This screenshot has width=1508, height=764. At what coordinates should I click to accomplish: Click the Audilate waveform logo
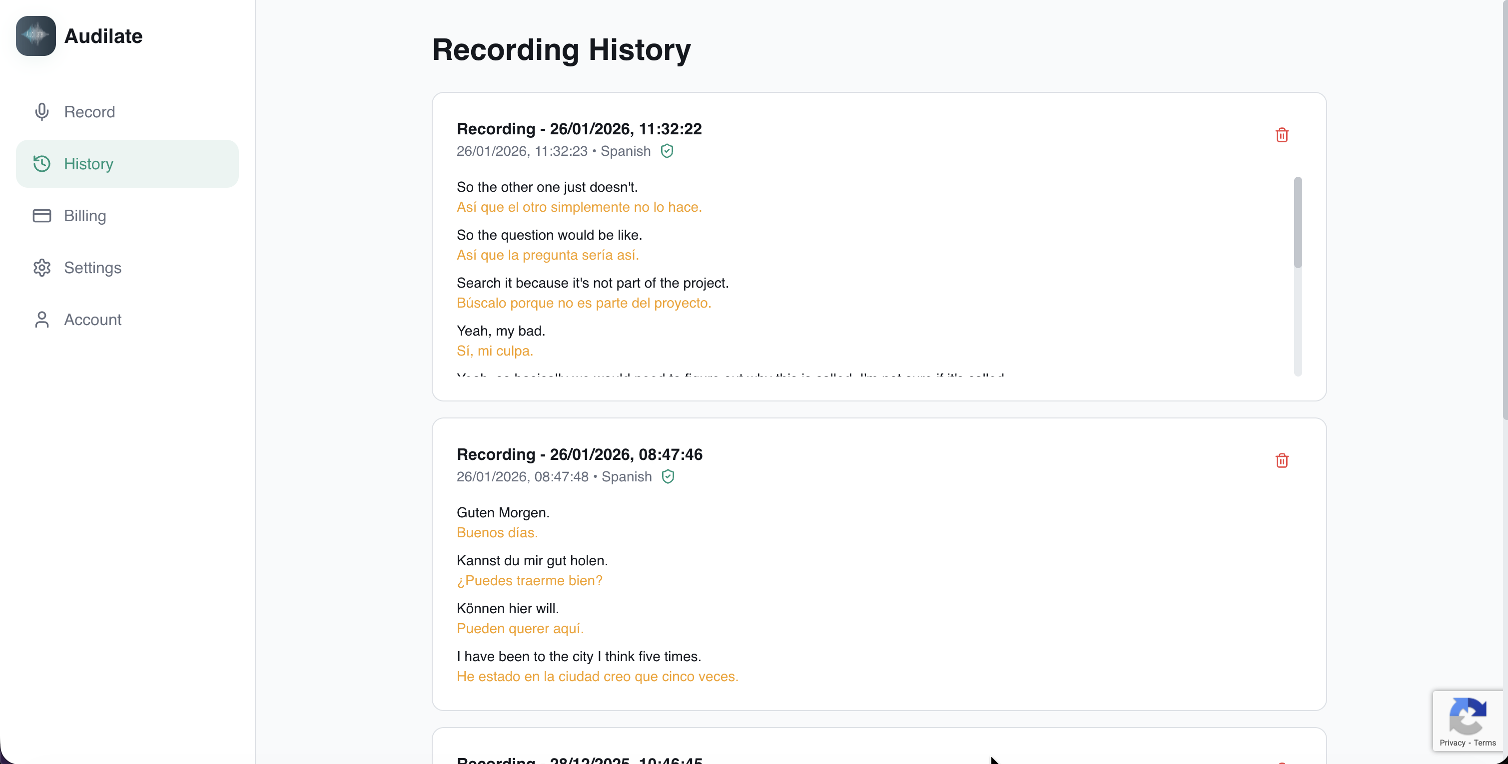[x=35, y=35]
